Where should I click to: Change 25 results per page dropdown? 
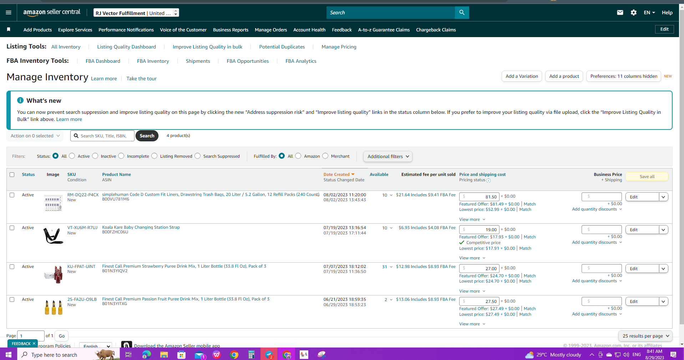click(645, 336)
